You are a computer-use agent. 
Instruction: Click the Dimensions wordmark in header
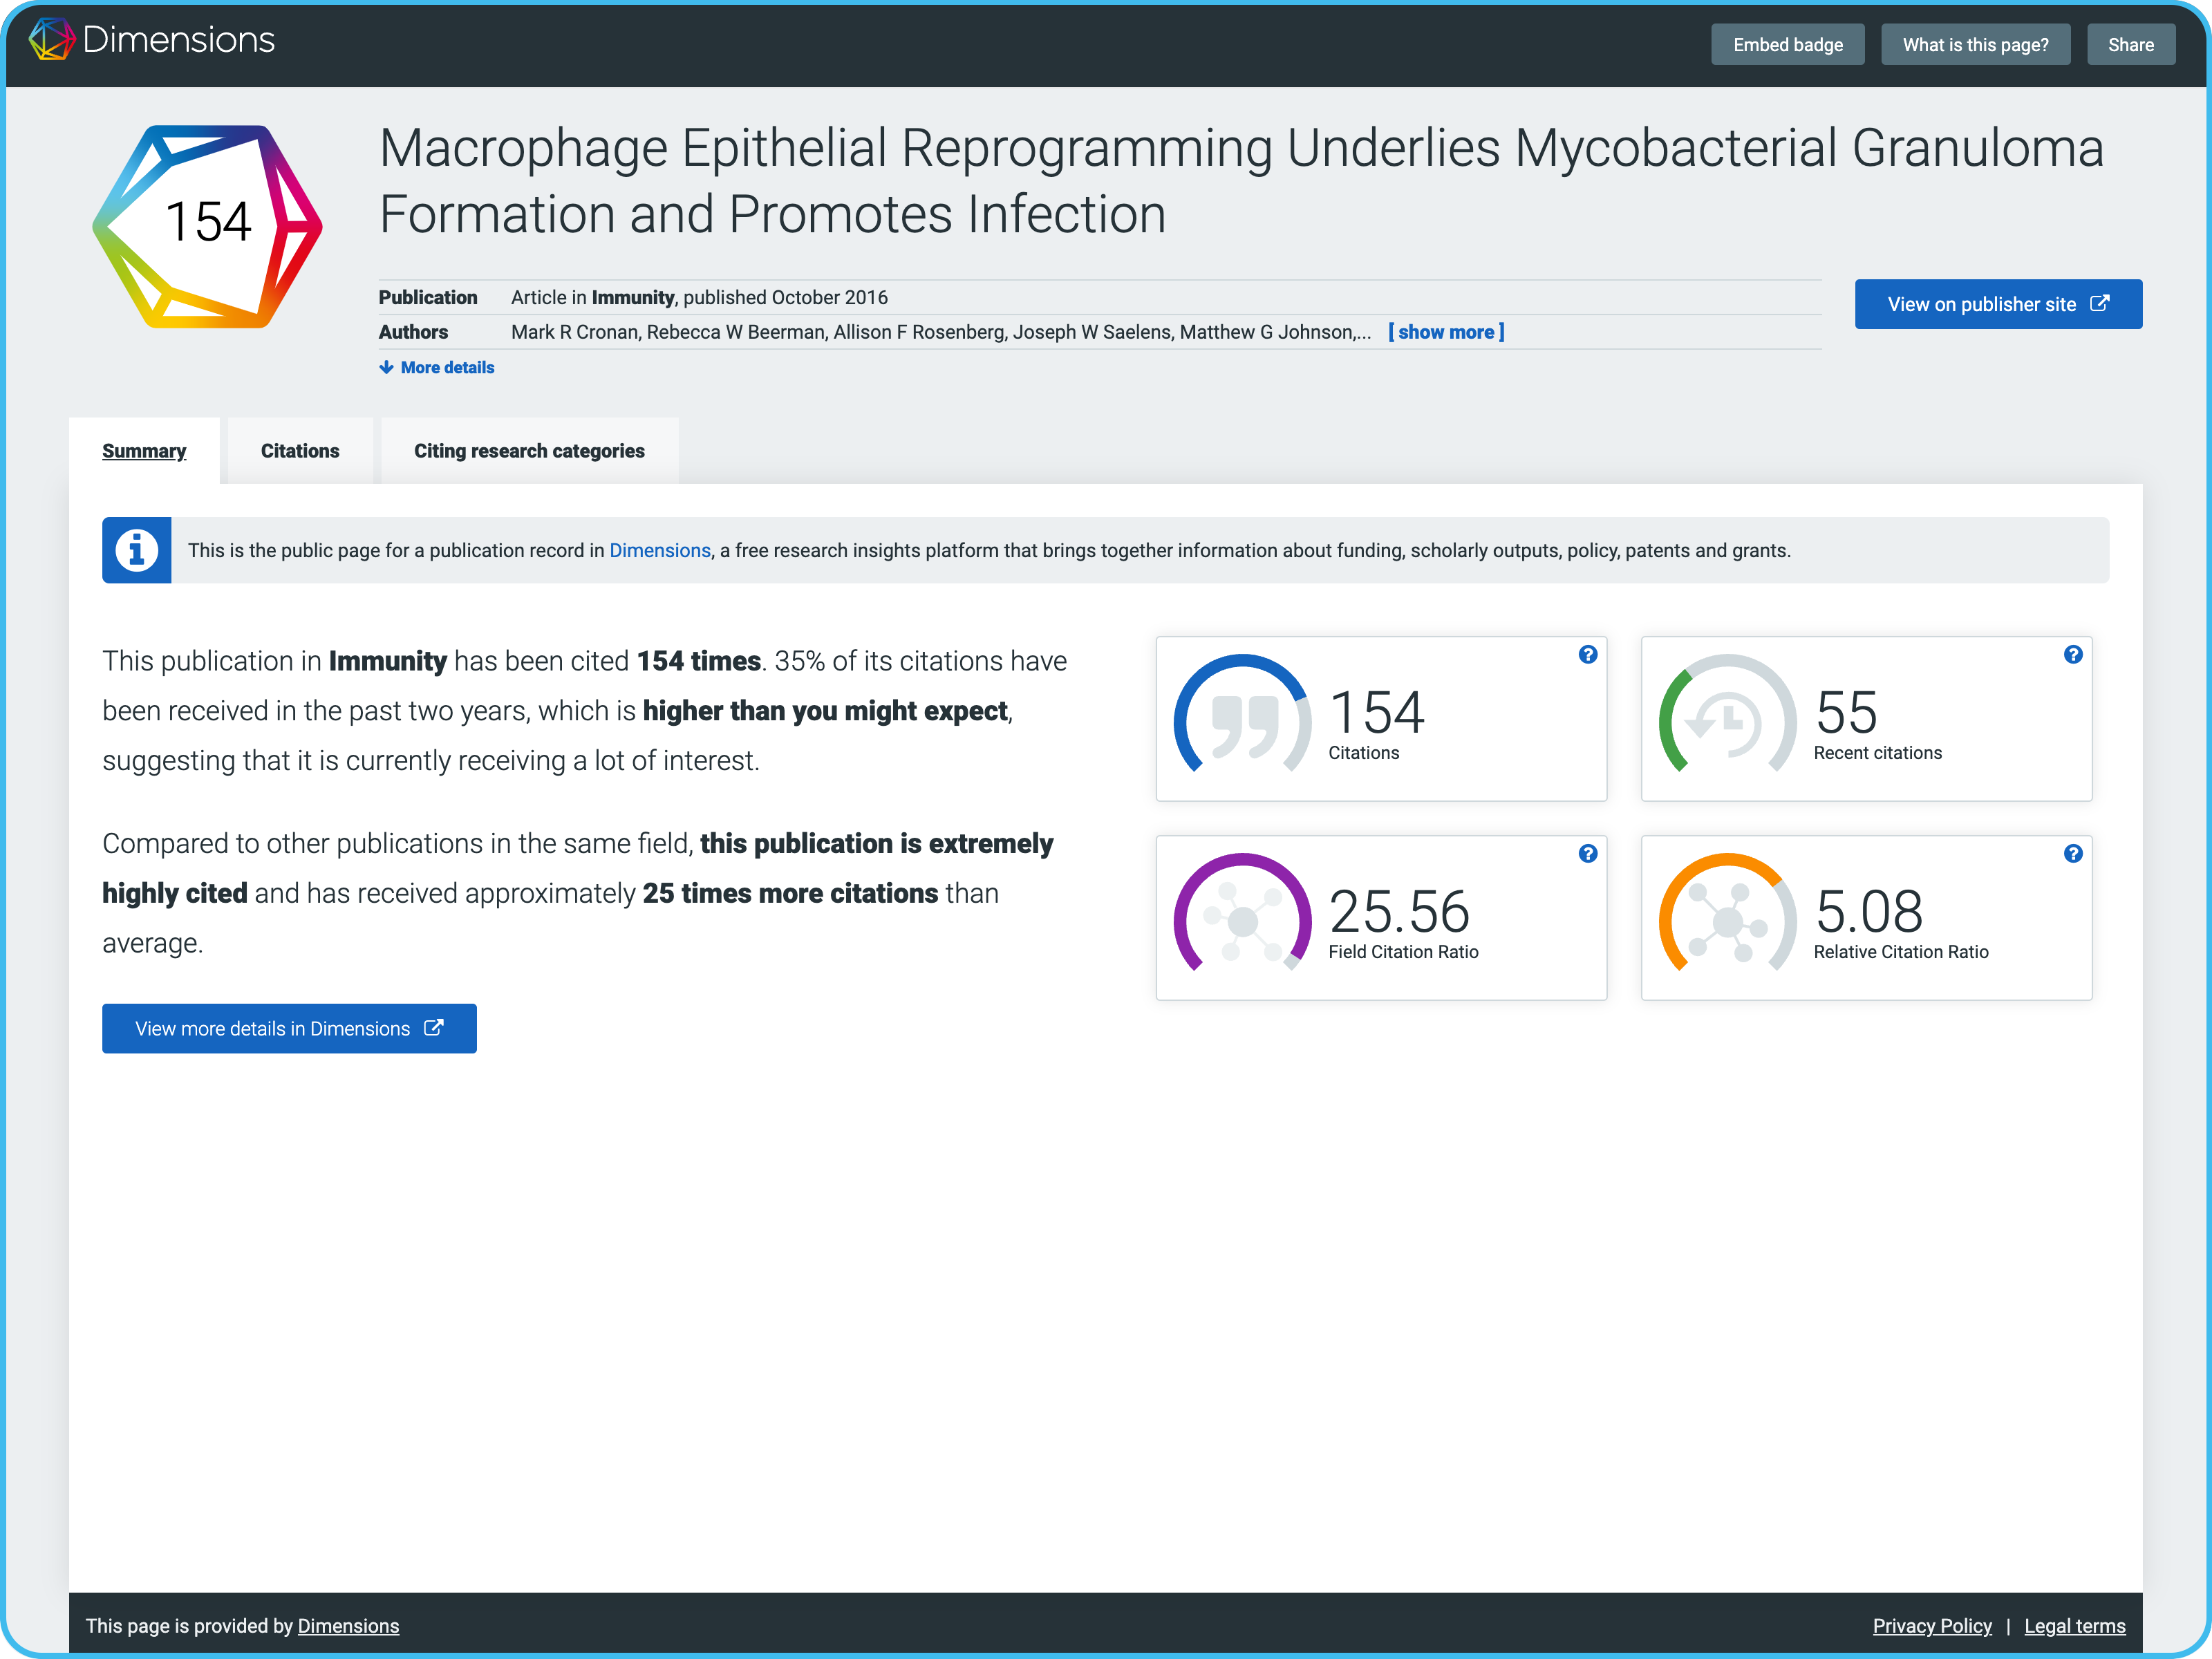pyautogui.click(x=178, y=40)
